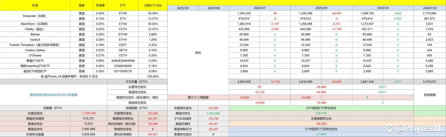Select the 第三十二周数据 pink cell
The height and width of the screenshot is (137, 446).
point(198,97)
